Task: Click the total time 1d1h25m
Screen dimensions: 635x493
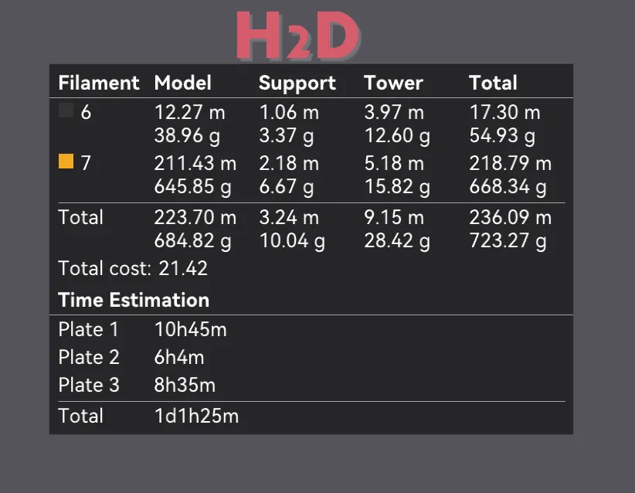Action: pos(196,416)
